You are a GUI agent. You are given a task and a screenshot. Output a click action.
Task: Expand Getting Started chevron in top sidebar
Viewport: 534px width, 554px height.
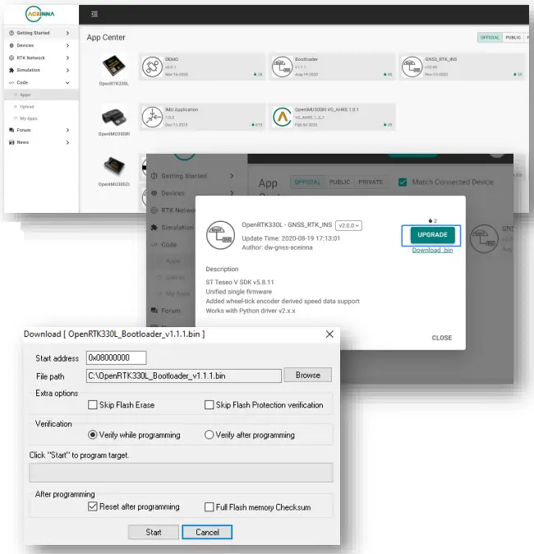coord(67,33)
